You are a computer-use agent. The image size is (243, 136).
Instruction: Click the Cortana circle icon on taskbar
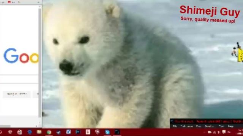point(1,132)
